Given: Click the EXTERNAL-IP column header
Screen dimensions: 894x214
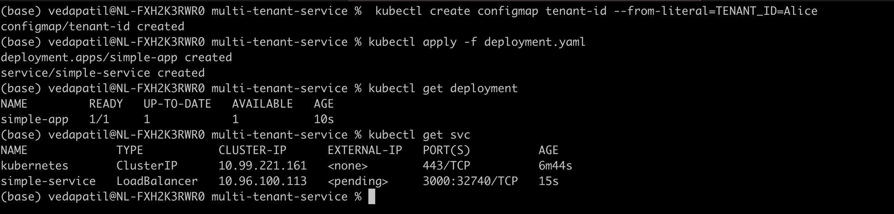Looking at the screenshot, I should point(365,150).
